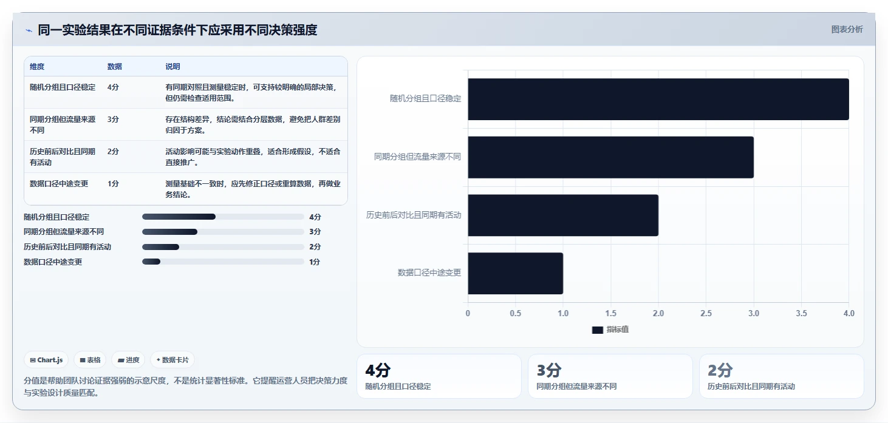Click progress label 同期分组但流量来源不同

(x=64, y=232)
